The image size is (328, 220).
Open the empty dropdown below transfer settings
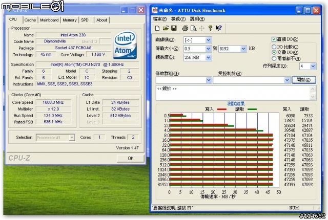pyautogui.click(x=209, y=80)
